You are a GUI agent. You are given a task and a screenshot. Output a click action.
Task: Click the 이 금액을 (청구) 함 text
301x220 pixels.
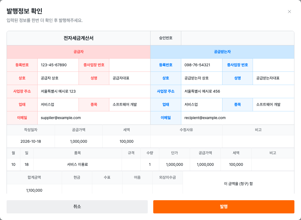coord(238,184)
